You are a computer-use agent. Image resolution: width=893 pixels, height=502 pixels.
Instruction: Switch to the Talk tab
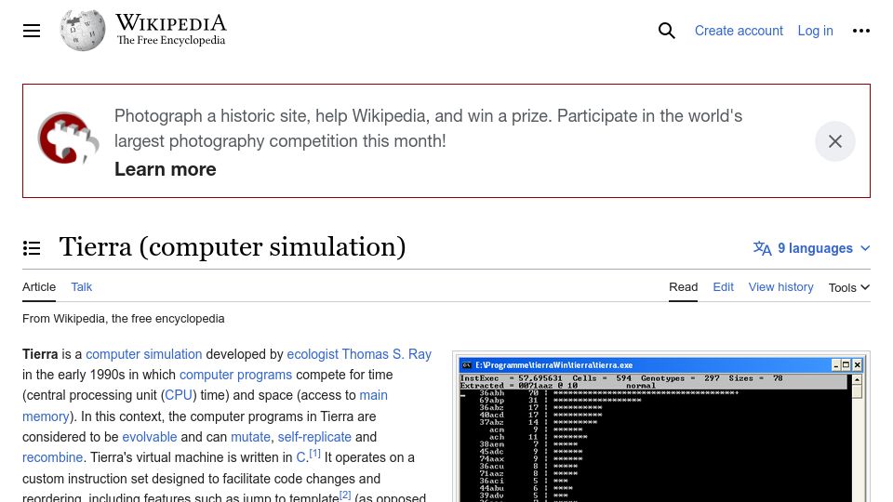click(x=82, y=287)
